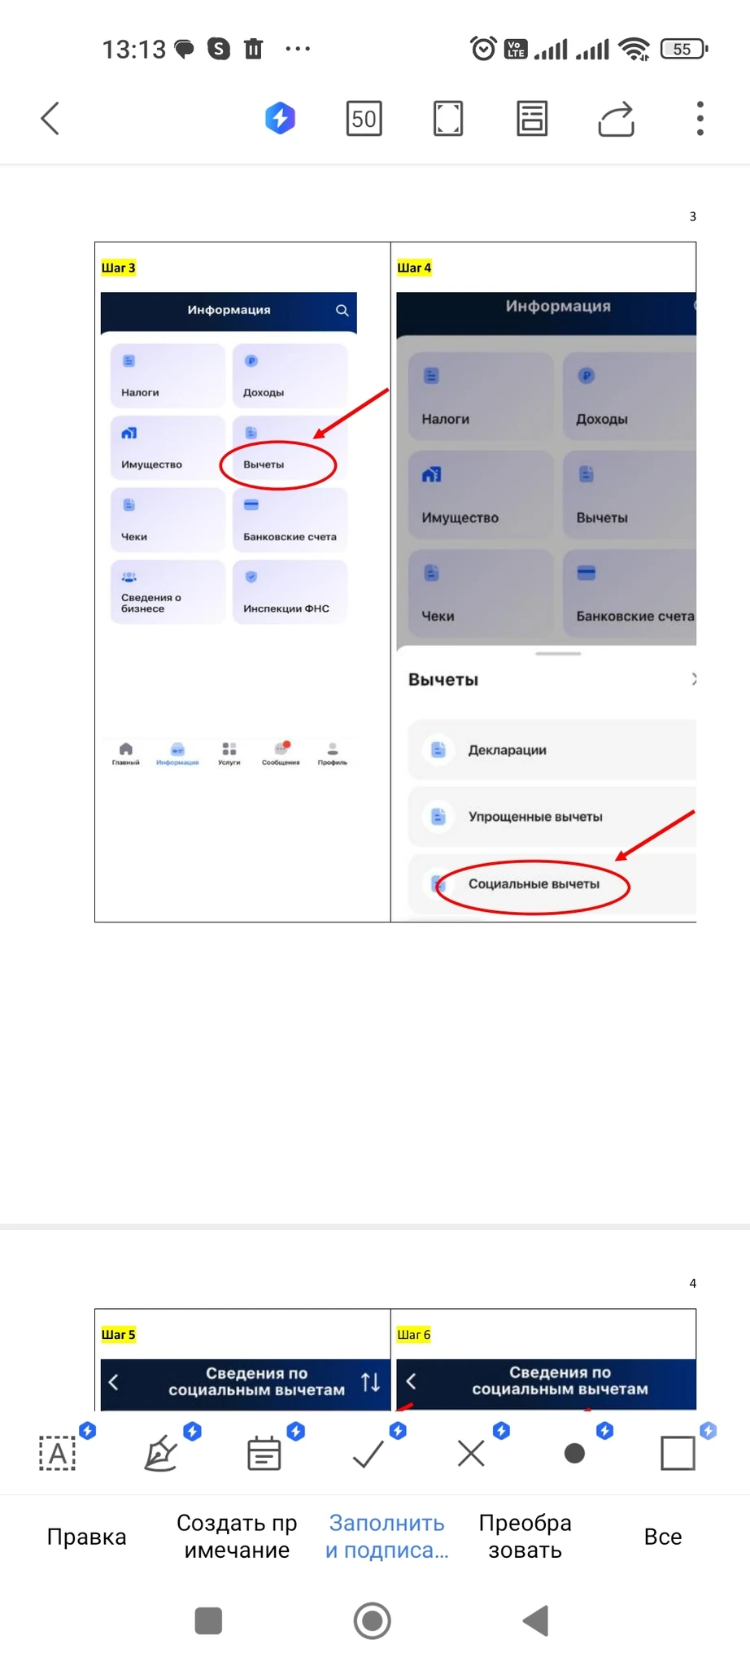The image size is (750, 1666).
Task: Open three-dot overflow menu
Action: pyautogui.click(x=700, y=119)
